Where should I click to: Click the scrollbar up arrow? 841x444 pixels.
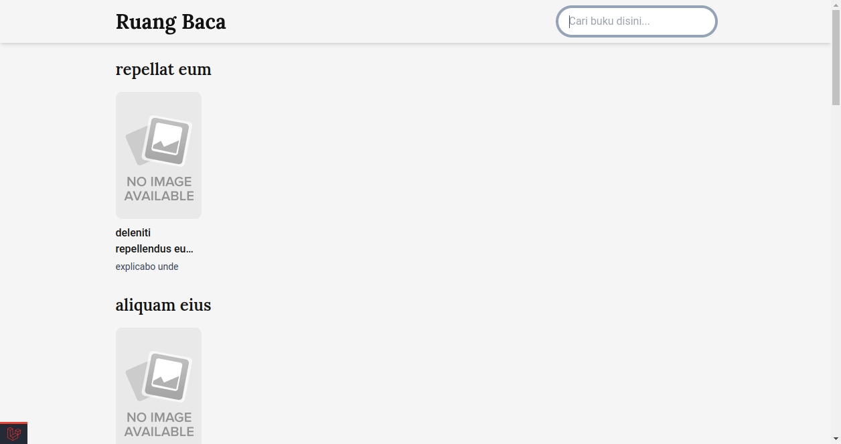click(x=836, y=5)
